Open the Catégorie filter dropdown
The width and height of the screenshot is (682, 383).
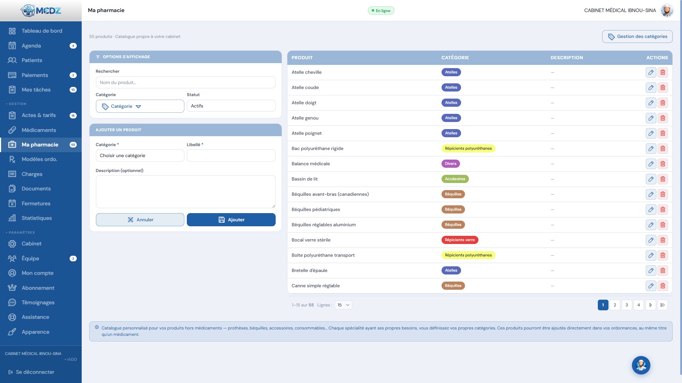tap(140, 106)
